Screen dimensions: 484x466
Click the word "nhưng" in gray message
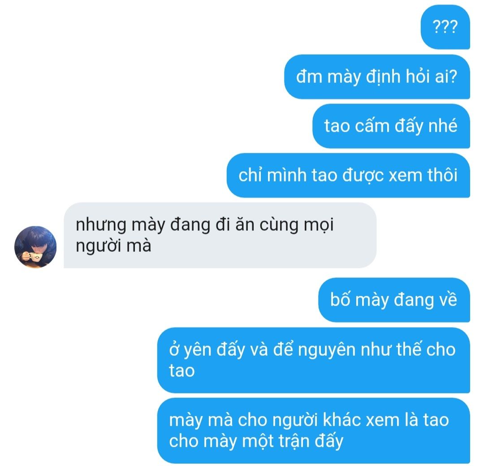101,225
